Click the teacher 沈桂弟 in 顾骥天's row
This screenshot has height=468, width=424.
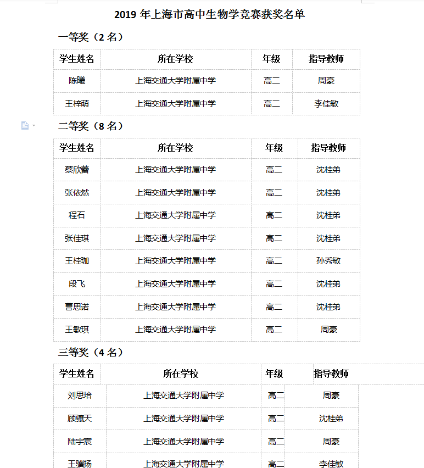point(331,419)
